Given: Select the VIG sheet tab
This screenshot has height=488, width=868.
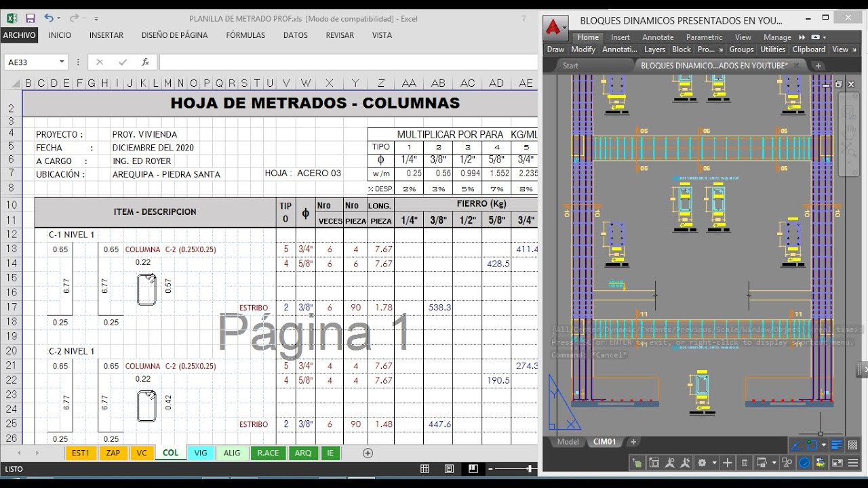Looking at the screenshot, I should point(201,453).
